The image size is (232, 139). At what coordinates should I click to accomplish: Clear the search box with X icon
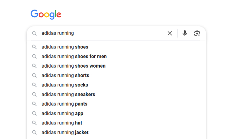click(x=170, y=33)
